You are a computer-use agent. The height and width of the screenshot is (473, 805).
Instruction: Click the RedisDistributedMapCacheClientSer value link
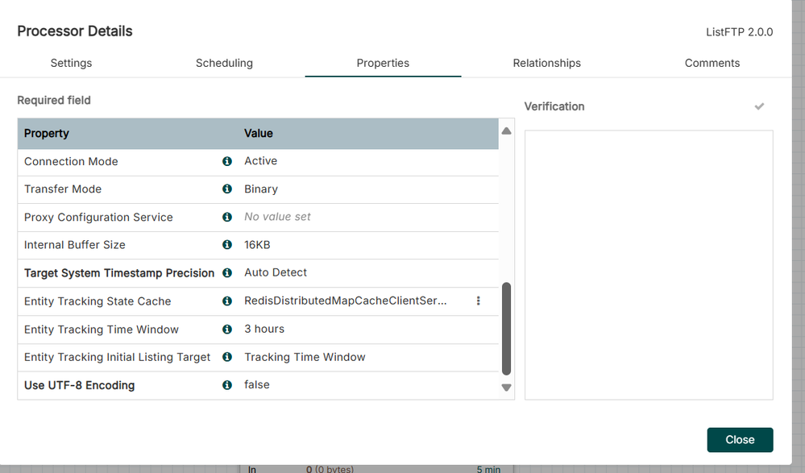pos(345,300)
